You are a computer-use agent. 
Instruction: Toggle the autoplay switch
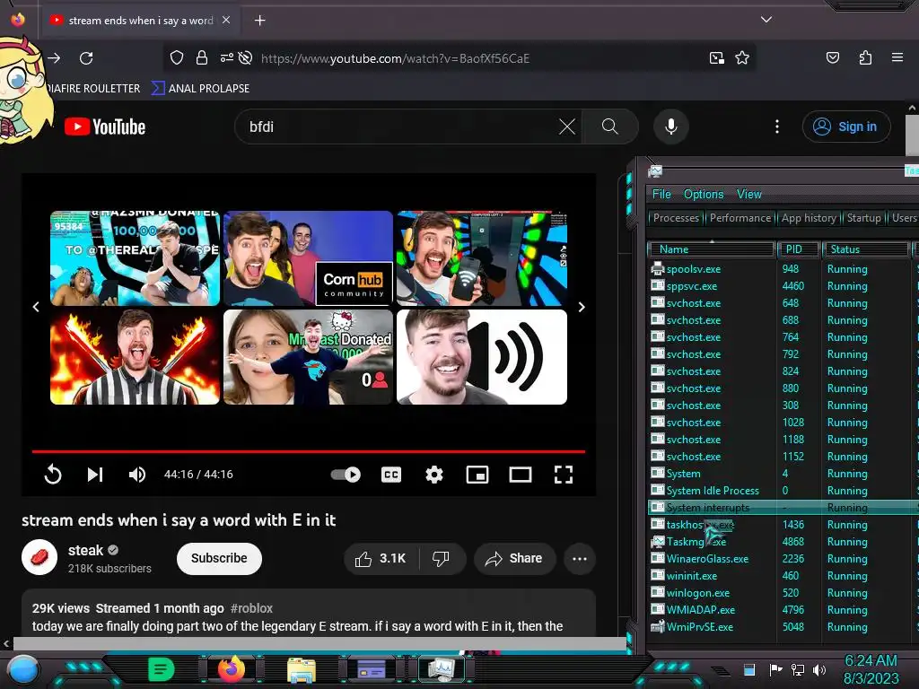pyautogui.click(x=346, y=474)
